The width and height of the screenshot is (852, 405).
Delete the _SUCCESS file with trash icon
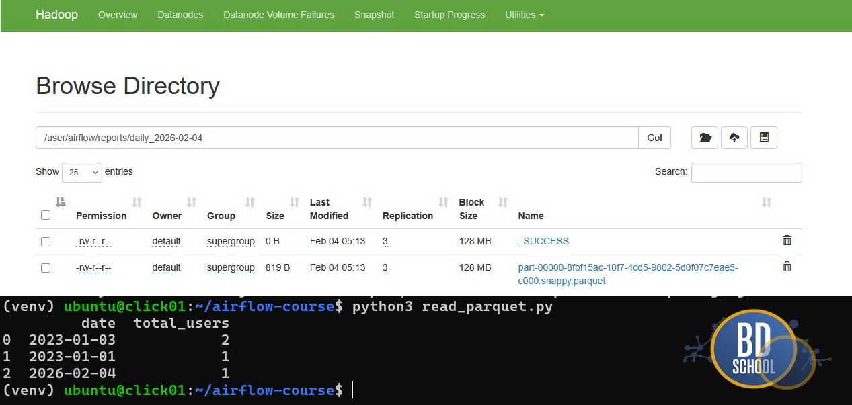click(787, 240)
